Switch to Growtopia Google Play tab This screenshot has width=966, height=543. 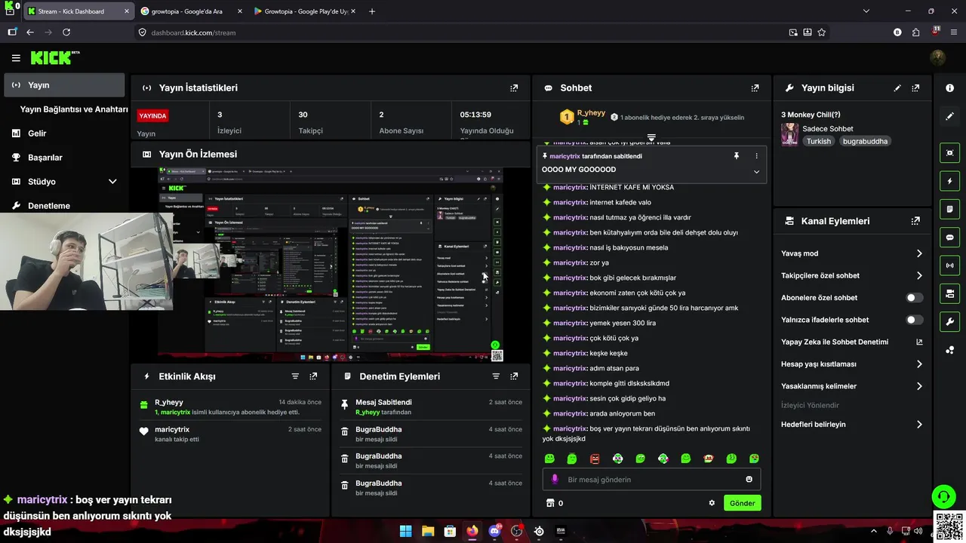[304, 11]
